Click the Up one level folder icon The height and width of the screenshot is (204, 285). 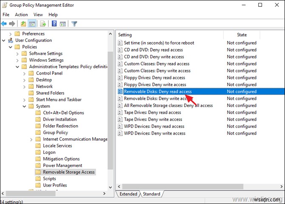pyautogui.click(x=23, y=24)
